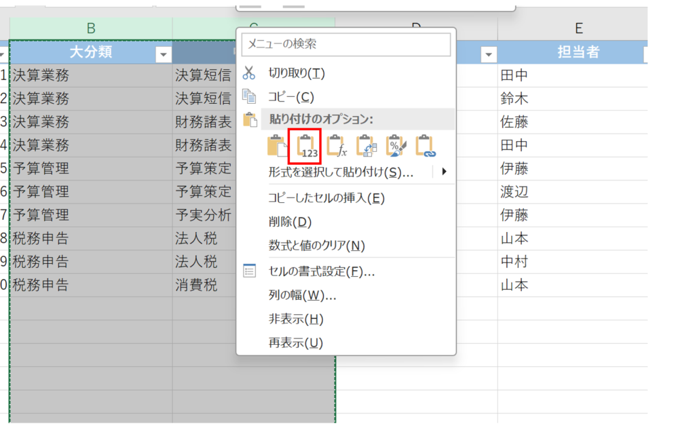Select the column E header
695x445 pixels.
coord(578,28)
